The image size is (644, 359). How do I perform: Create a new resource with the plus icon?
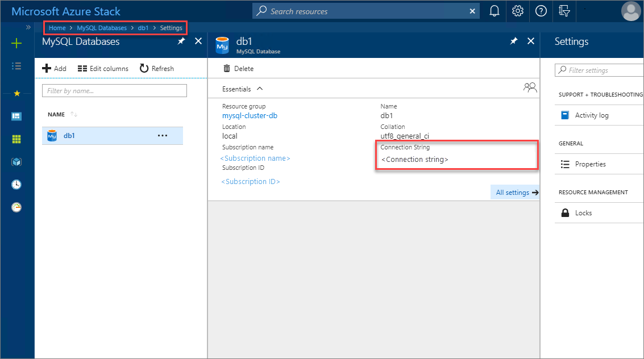16,43
